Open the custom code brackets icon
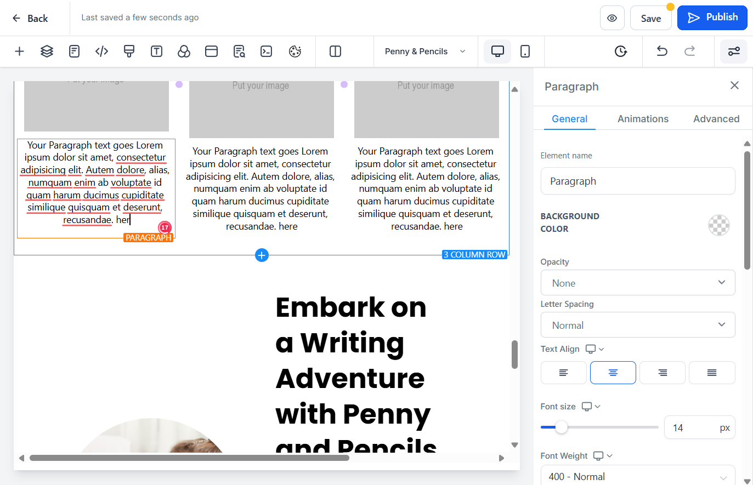 click(x=101, y=52)
